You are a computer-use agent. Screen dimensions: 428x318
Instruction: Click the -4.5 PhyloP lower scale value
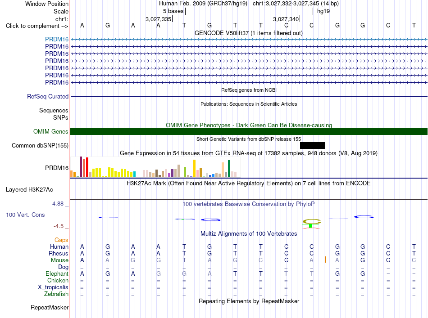click(59, 226)
